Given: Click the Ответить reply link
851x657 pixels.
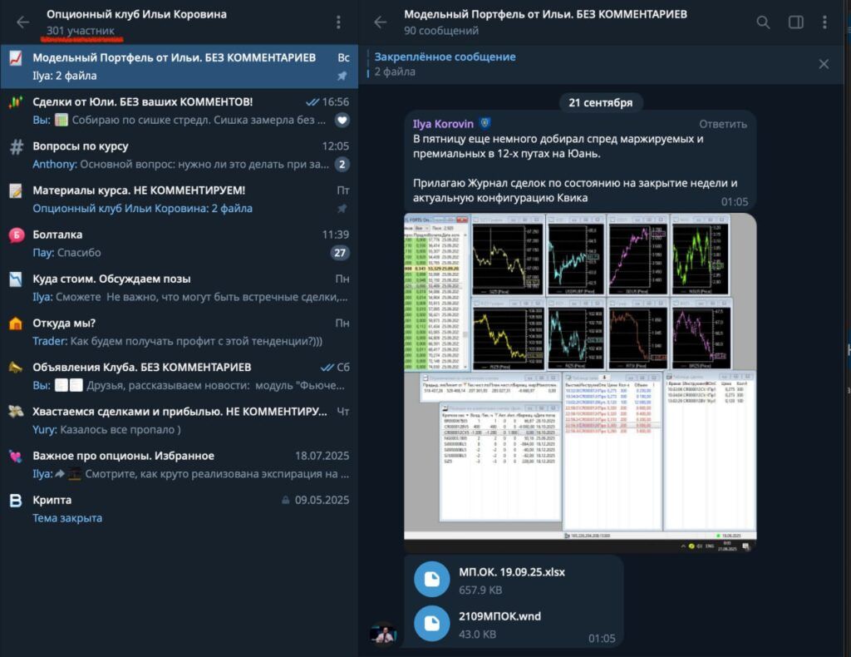Looking at the screenshot, I should [x=722, y=125].
